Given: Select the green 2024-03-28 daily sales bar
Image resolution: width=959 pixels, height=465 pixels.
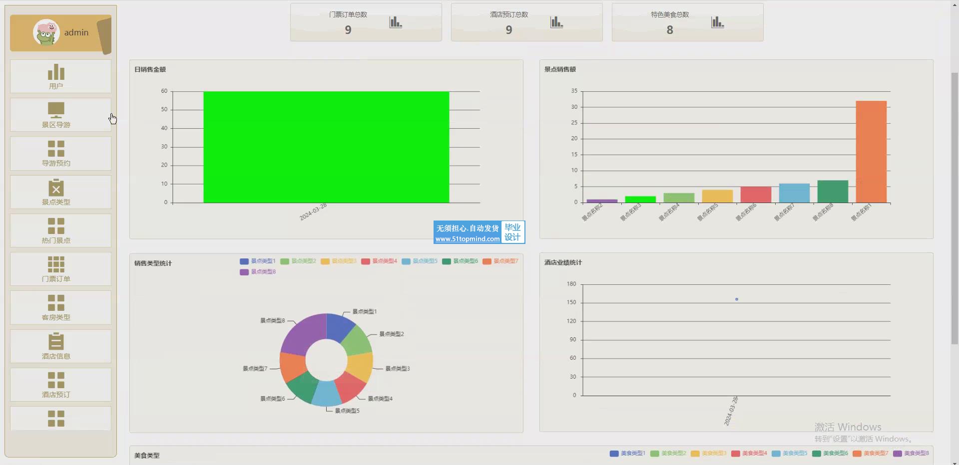Looking at the screenshot, I should click(x=326, y=147).
